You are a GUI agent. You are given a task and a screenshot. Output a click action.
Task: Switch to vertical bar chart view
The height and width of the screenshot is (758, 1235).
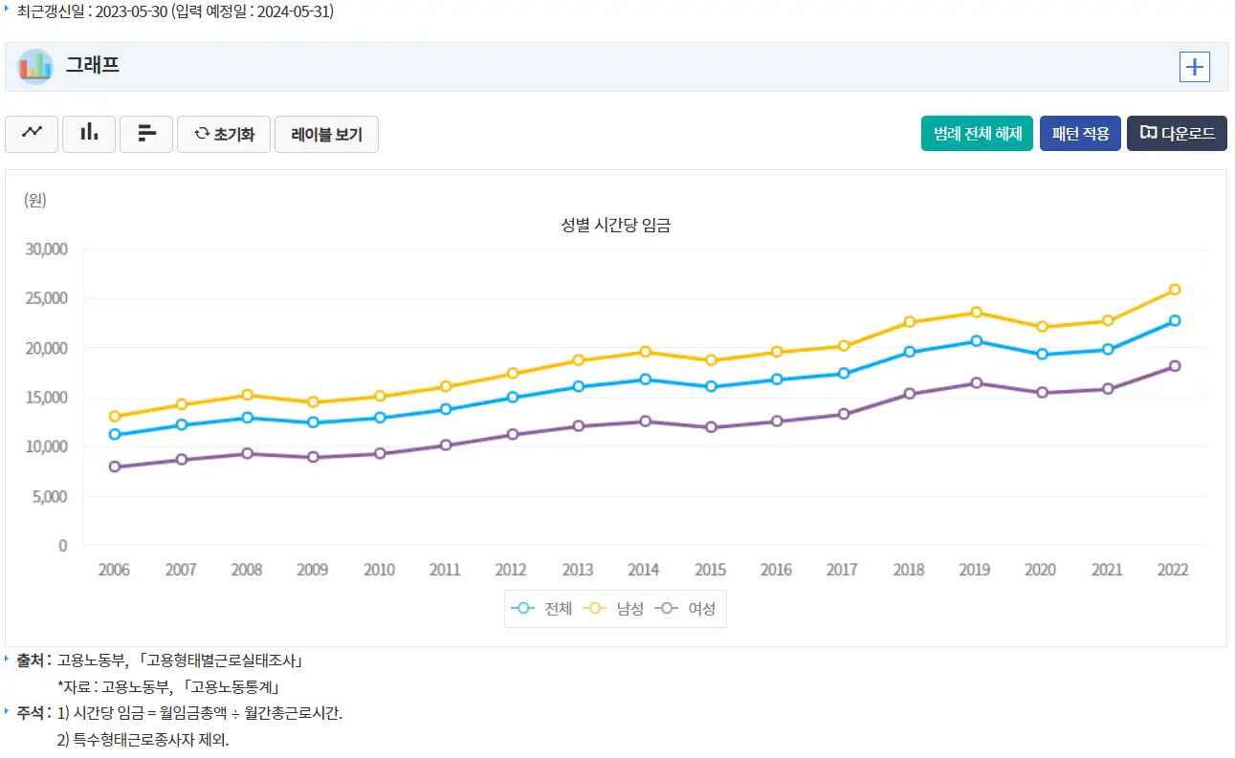coord(89,134)
